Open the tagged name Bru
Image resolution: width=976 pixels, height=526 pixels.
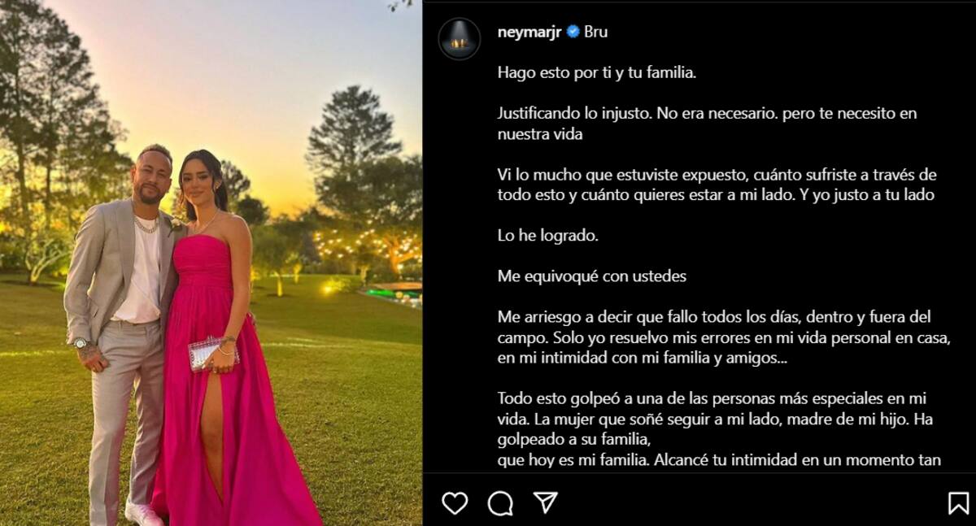pos(595,32)
